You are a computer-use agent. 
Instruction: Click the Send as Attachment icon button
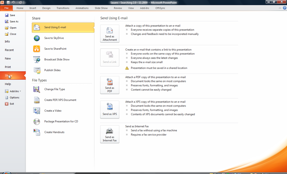(x=109, y=34)
